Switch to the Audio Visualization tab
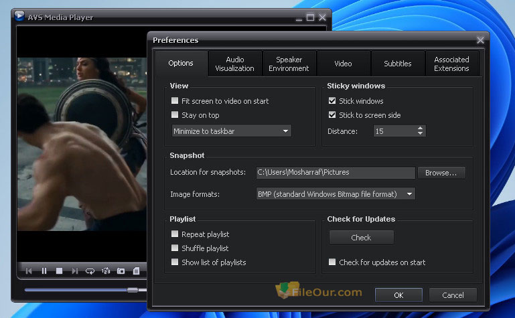The height and width of the screenshot is (318, 515). (235, 64)
